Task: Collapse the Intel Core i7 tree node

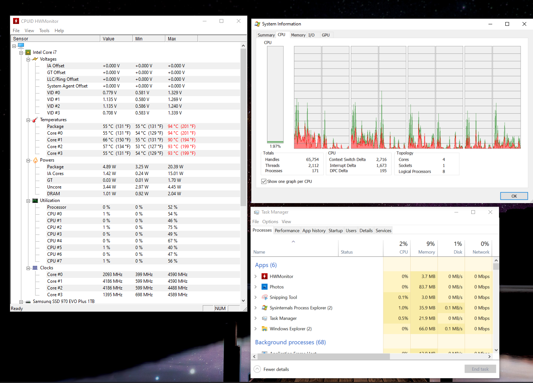Action: click(x=21, y=53)
